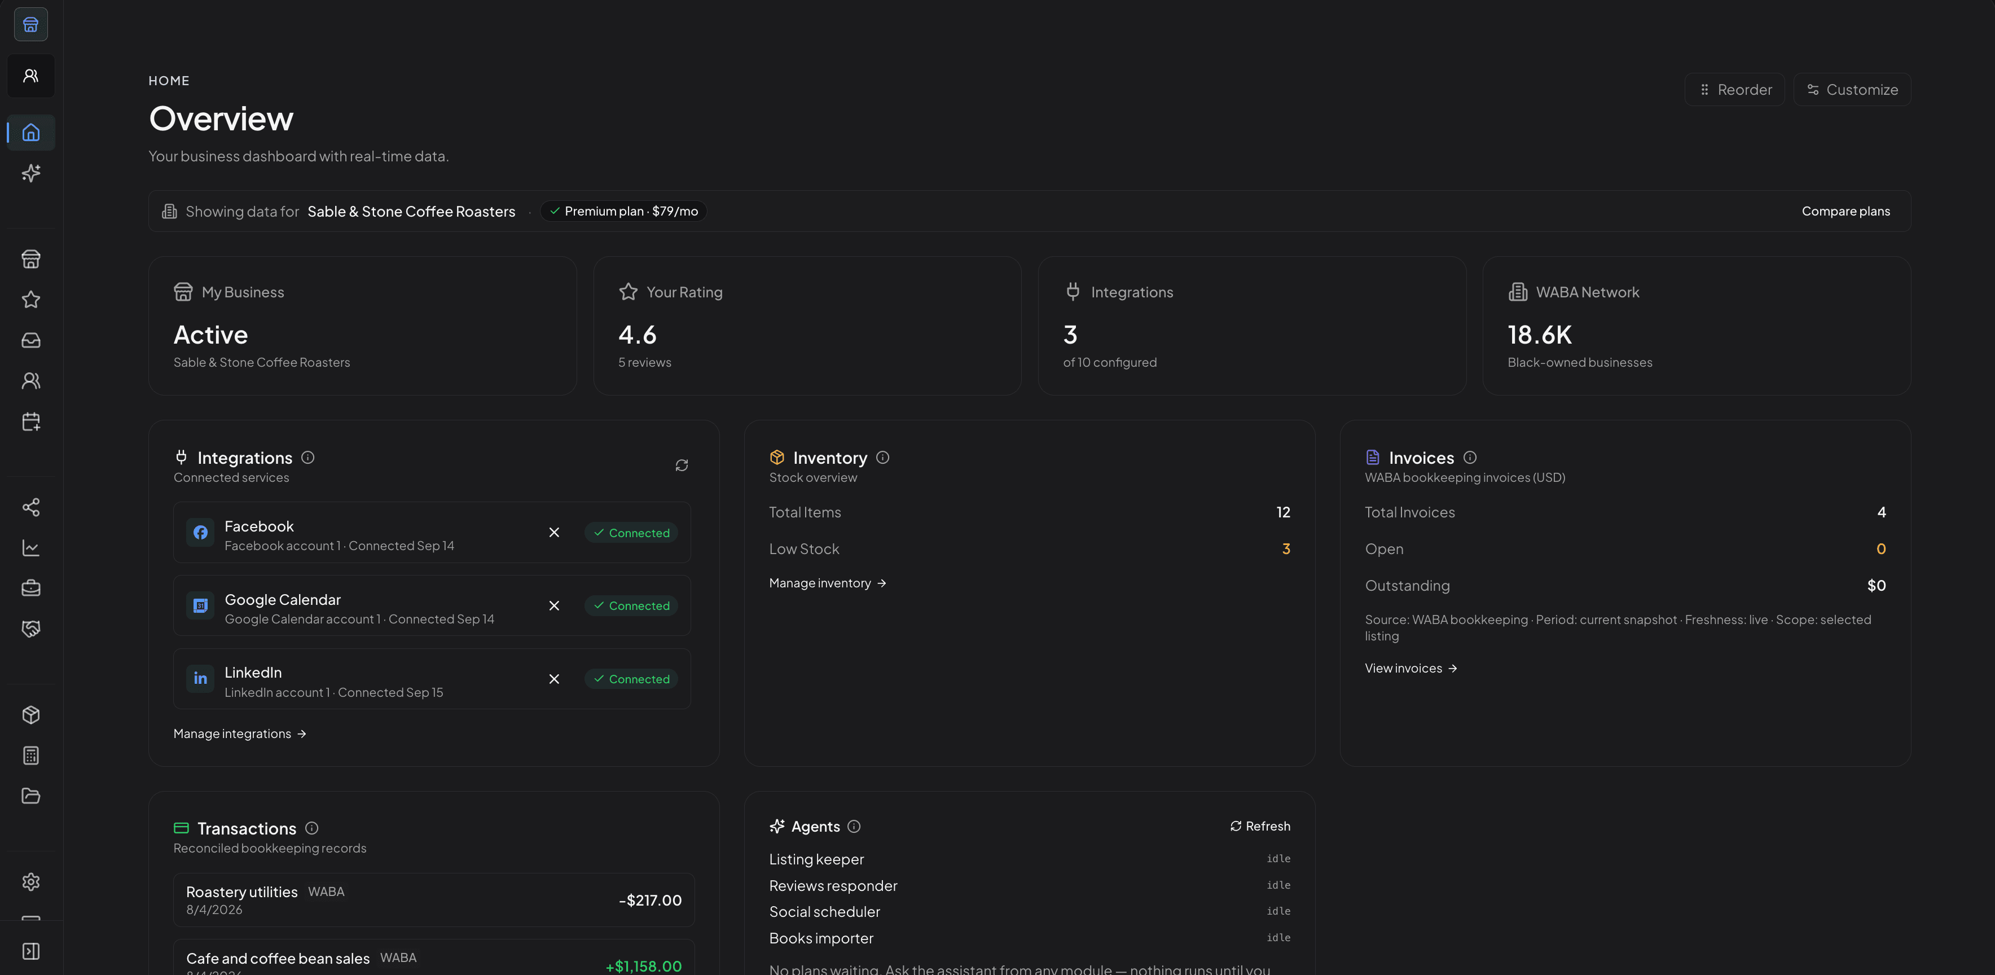1995x975 pixels.
Task: Disconnect Facebook with the X button
Action: click(x=555, y=533)
